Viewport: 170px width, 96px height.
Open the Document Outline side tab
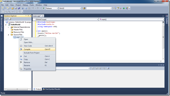tap(2, 23)
